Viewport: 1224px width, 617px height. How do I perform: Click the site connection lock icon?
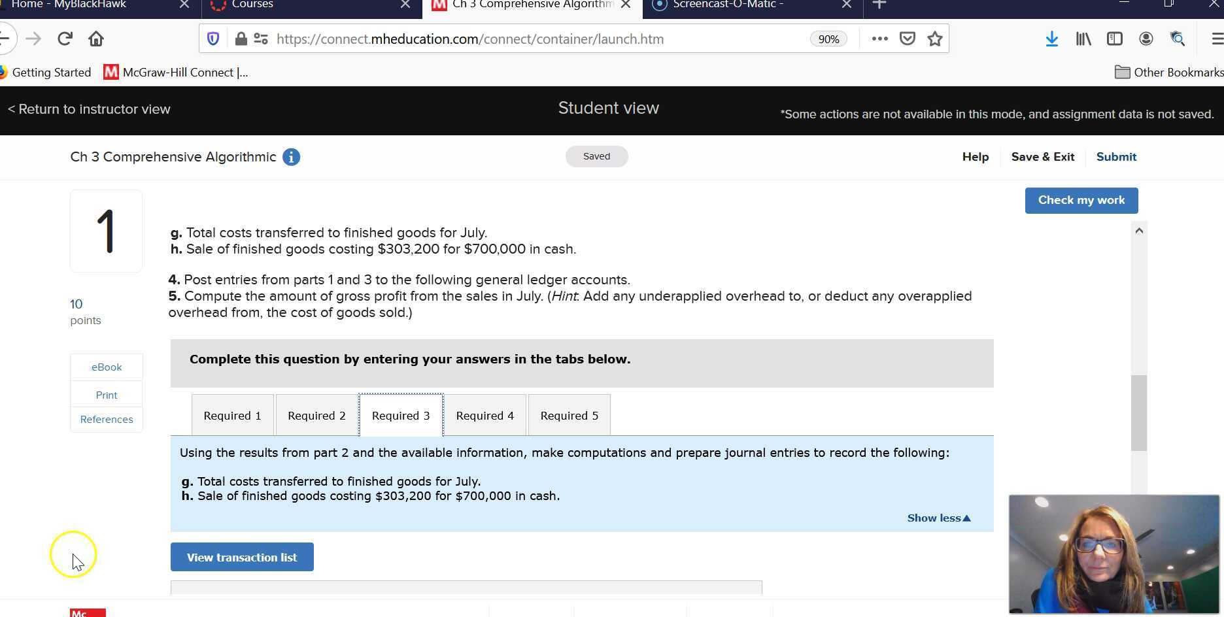240,39
